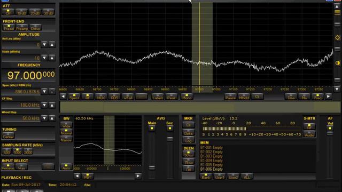Switch to the Spect display mode
The height and width of the screenshot is (192, 342).
click(x=74, y=97)
